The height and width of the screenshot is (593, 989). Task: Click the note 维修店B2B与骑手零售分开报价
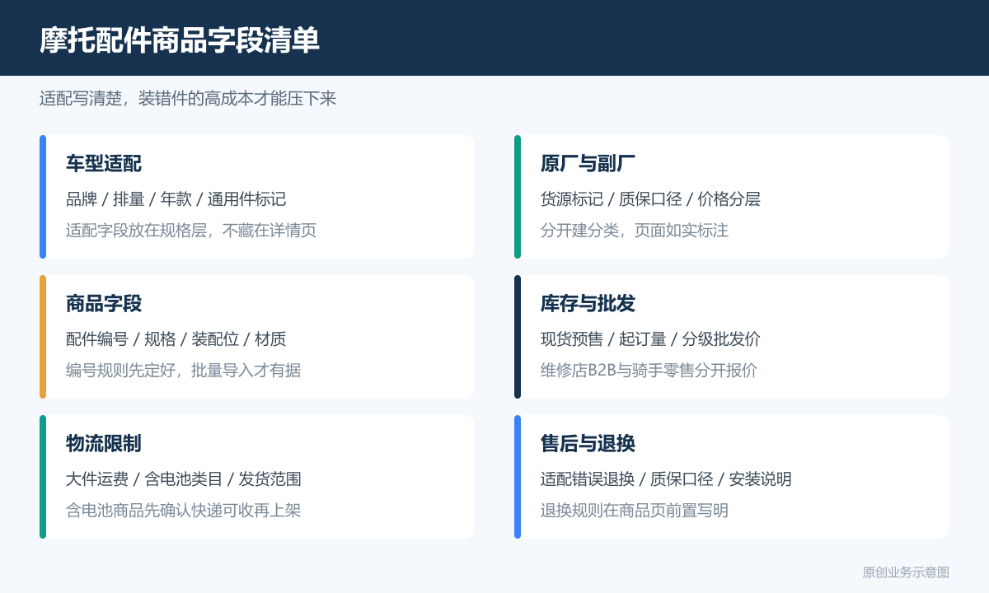[x=649, y=371]
